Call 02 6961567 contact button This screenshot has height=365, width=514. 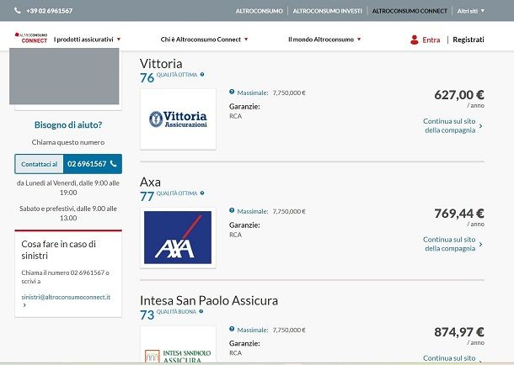[93, 164]
